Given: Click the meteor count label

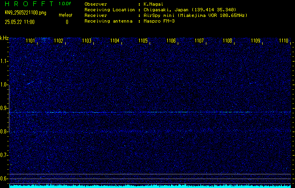Looking at the screenshot, I should [x=66, y=15].
